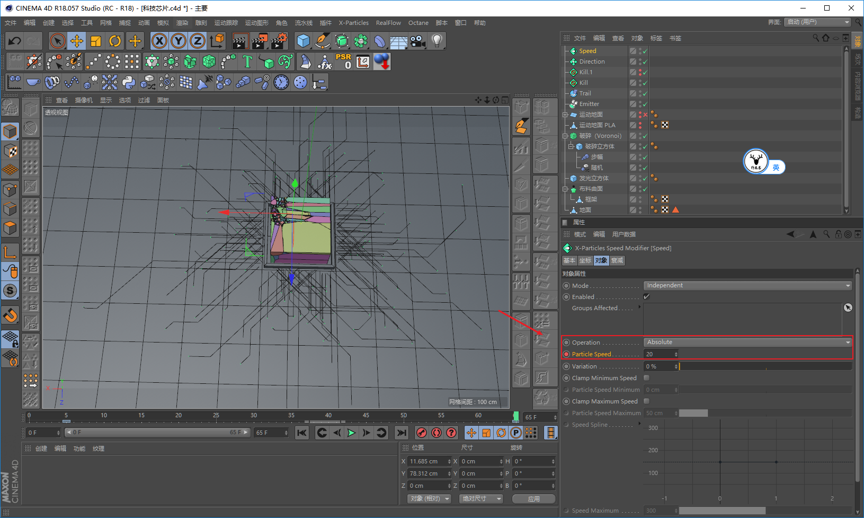Click the Variation percentage slider bar
This screenshot has width=864, height=518.
(765, 366)
